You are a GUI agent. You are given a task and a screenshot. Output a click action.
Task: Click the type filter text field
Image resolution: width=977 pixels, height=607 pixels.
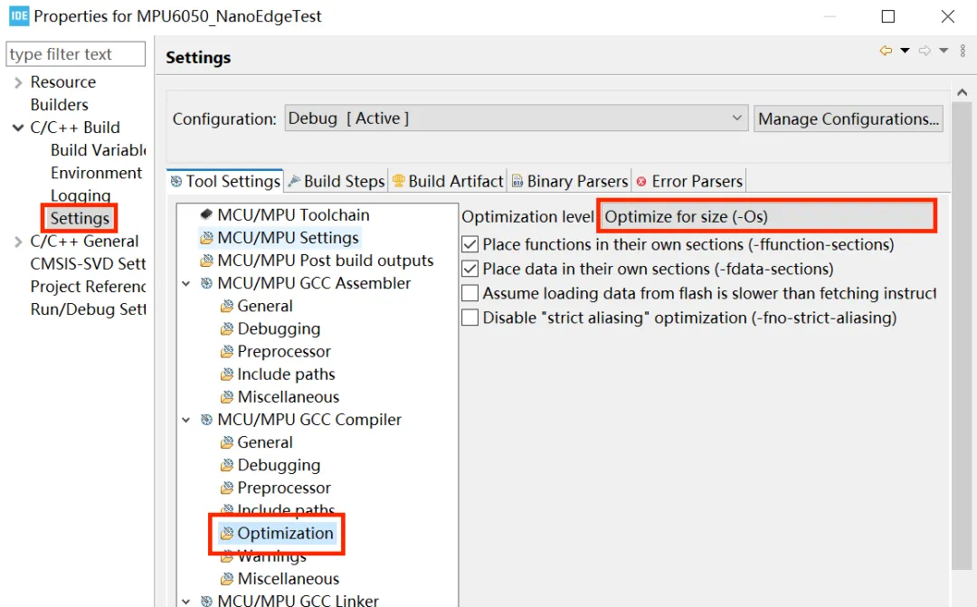pyautogui.click(x=75, y=54)
